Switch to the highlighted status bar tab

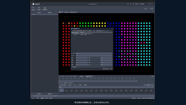(x=42, y=98)
